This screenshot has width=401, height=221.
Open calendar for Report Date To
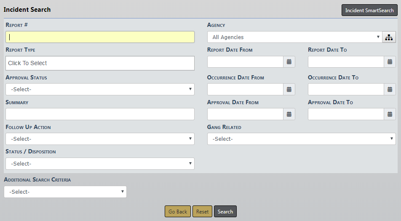(x=390, y=62)
